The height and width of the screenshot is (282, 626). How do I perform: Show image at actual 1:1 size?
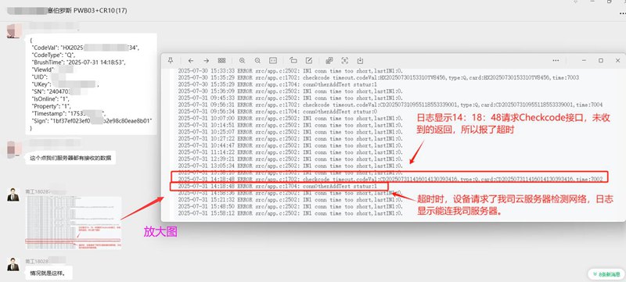pos(273,61)
